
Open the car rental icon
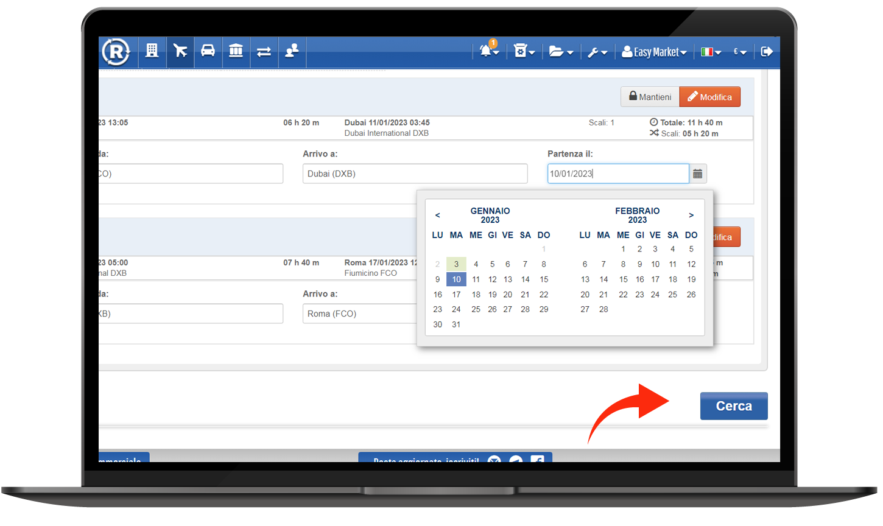pyautogui.click(x=208, y=51)
